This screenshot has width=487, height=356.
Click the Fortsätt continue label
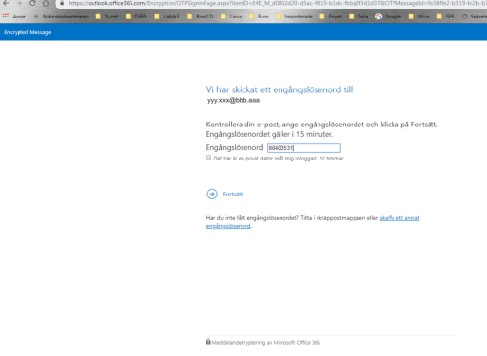(x=233, y=194)
